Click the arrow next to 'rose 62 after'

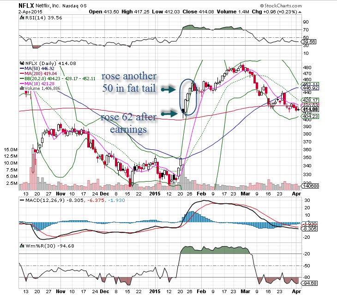tap(169, 112)
